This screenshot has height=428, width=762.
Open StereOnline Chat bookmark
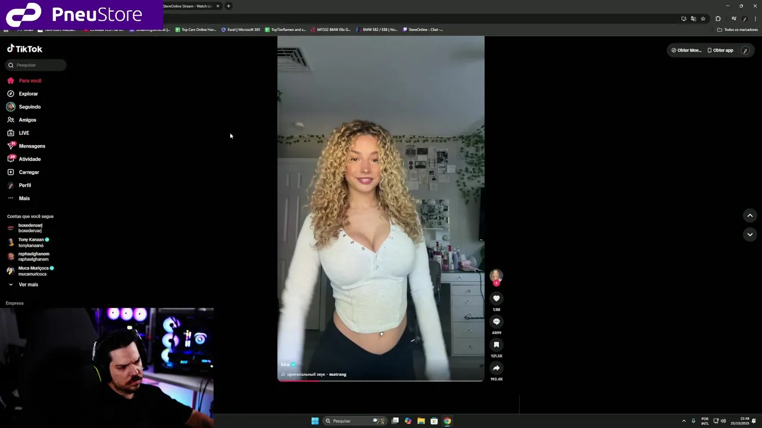click(423, 29)
